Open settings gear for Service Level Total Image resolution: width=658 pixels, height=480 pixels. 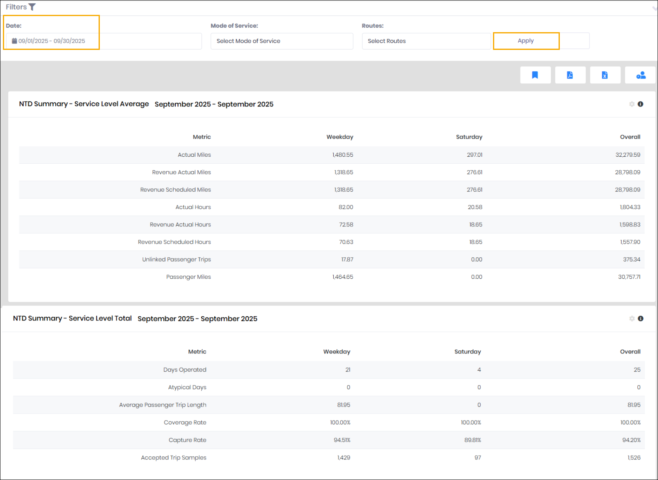click(x=632, y=319)
